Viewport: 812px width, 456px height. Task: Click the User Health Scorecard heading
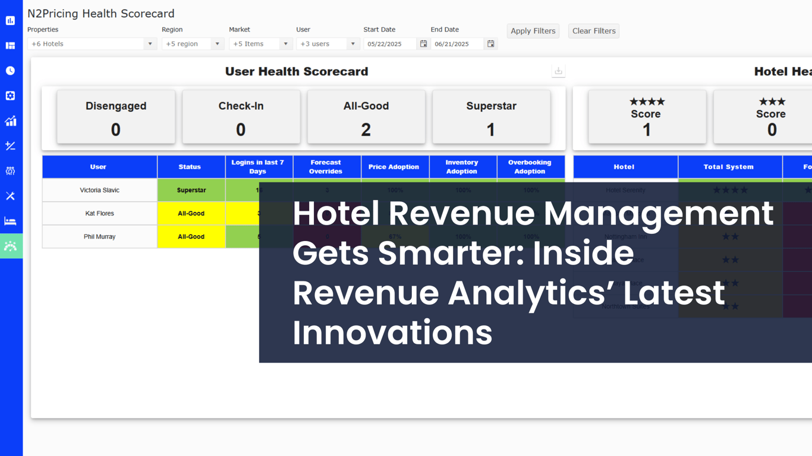[297, 71]
